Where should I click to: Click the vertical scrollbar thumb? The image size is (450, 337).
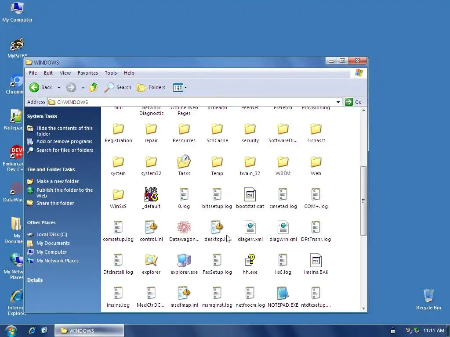click(363, 201)
